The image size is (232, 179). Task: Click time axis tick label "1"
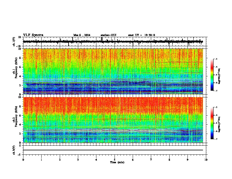[x=41, y=160]
